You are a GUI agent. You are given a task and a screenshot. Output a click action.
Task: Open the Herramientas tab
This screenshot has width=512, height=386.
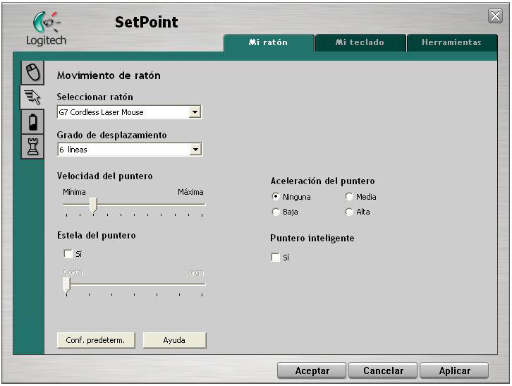(451, 42)
